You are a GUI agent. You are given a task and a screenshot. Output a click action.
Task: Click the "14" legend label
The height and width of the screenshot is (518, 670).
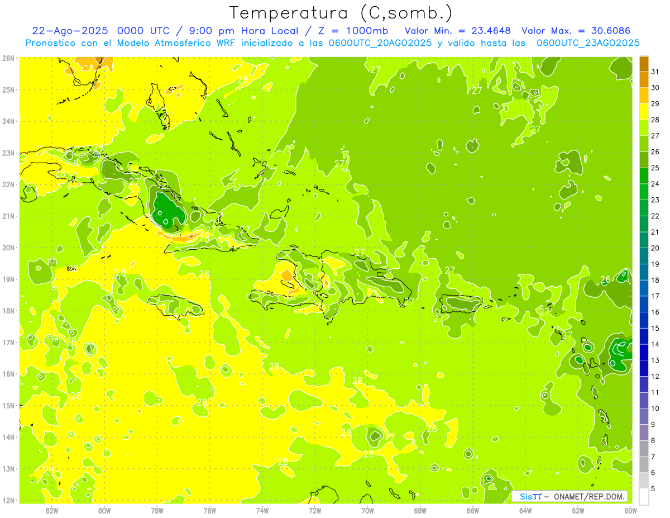tap(655, 344)
